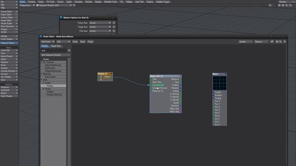Viewport: 296px width, 166px height.
Task: Click the node editor Update button
Action: [246, 41]
